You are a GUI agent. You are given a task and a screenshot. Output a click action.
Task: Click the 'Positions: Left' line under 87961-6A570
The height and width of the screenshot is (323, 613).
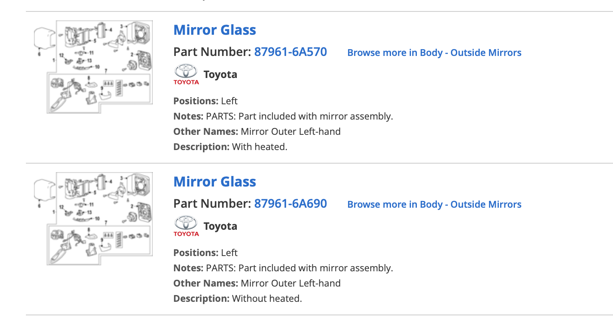pyautogui.click(x=205, y=101)
